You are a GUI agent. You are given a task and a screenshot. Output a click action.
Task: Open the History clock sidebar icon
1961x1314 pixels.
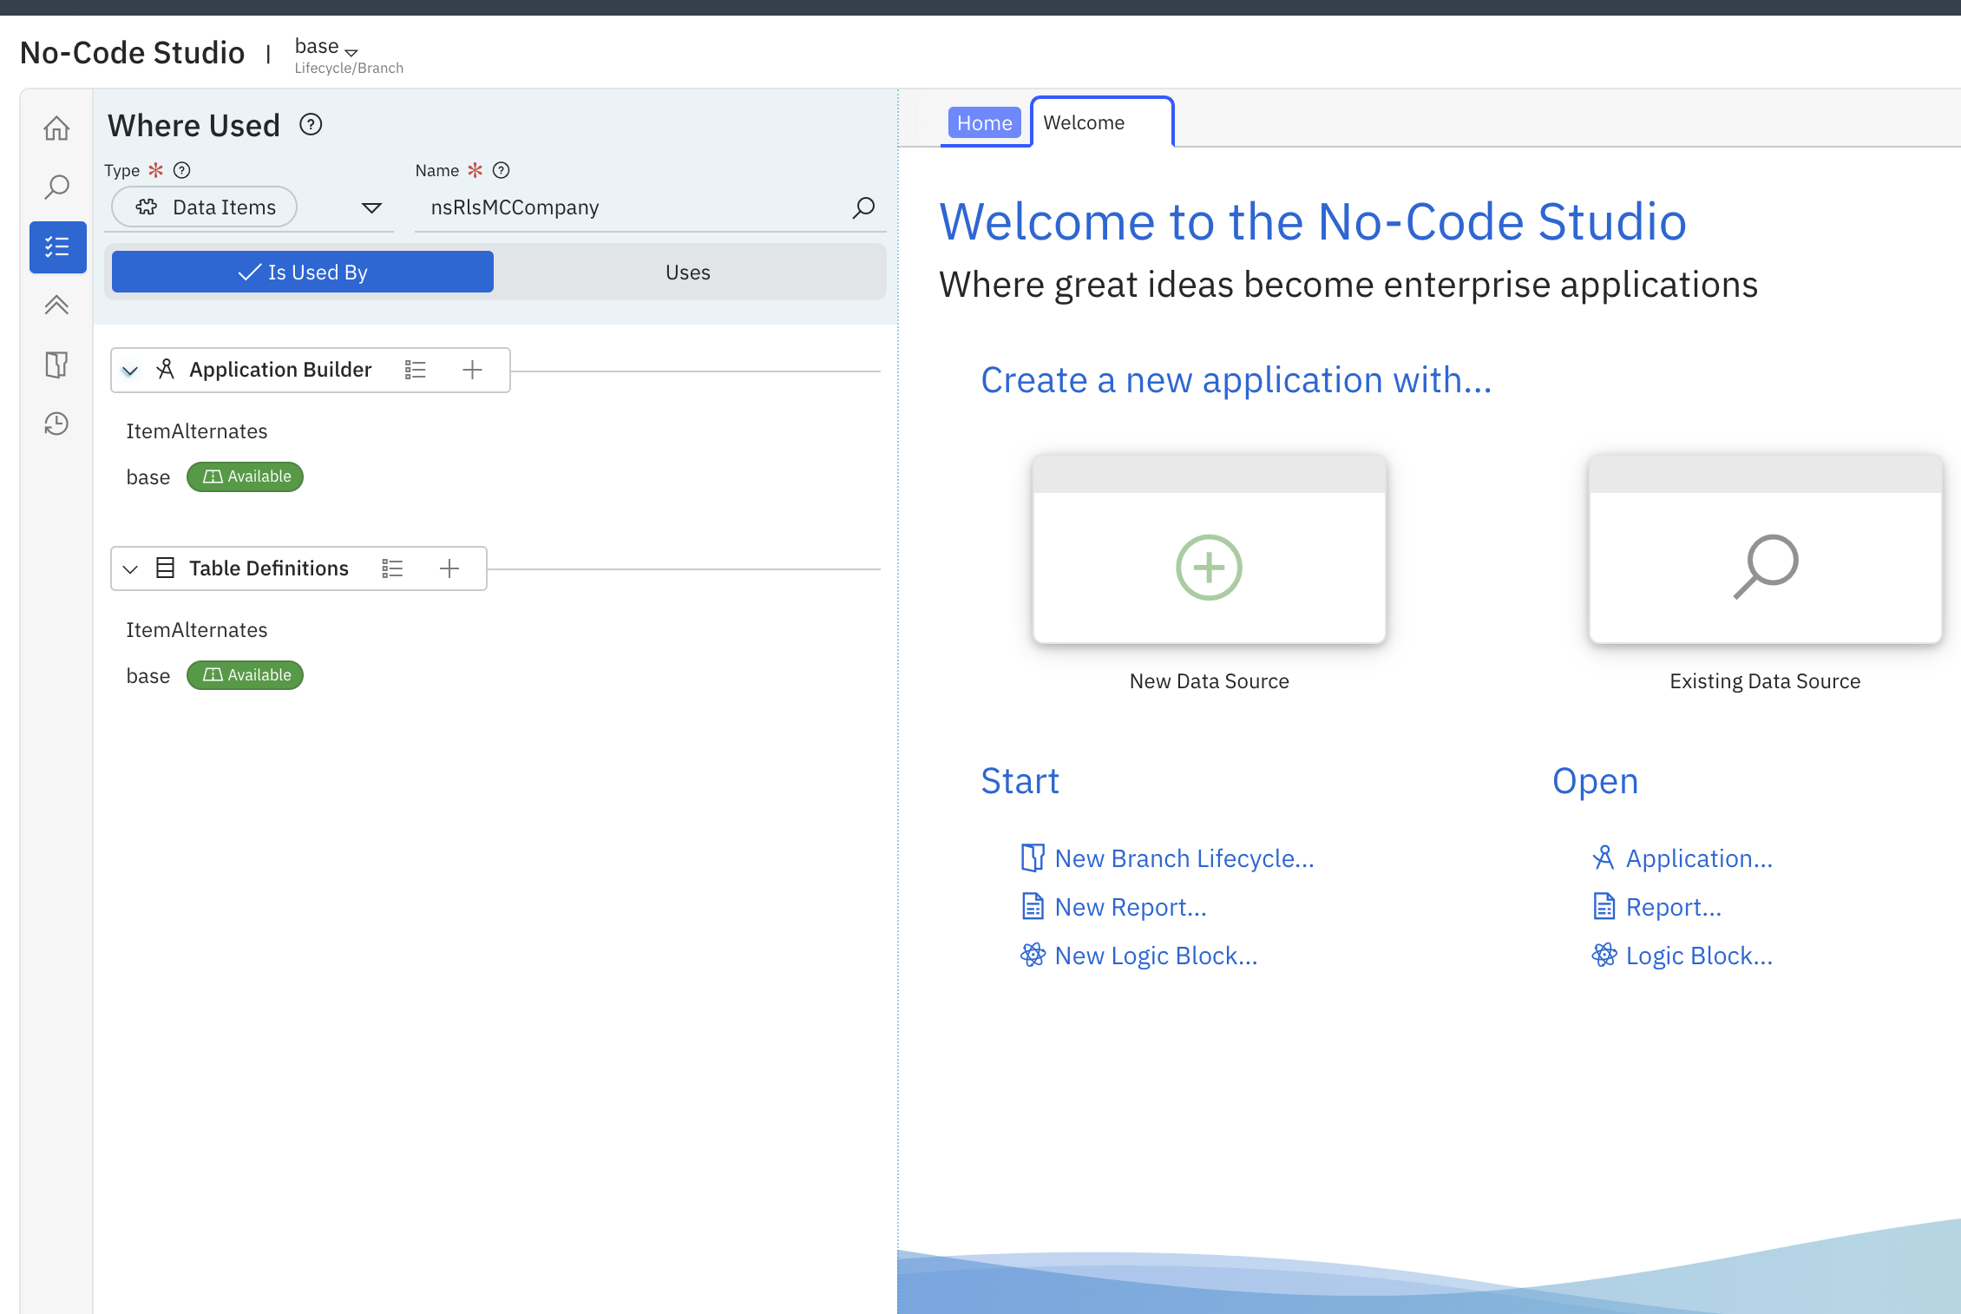(56, 424)
